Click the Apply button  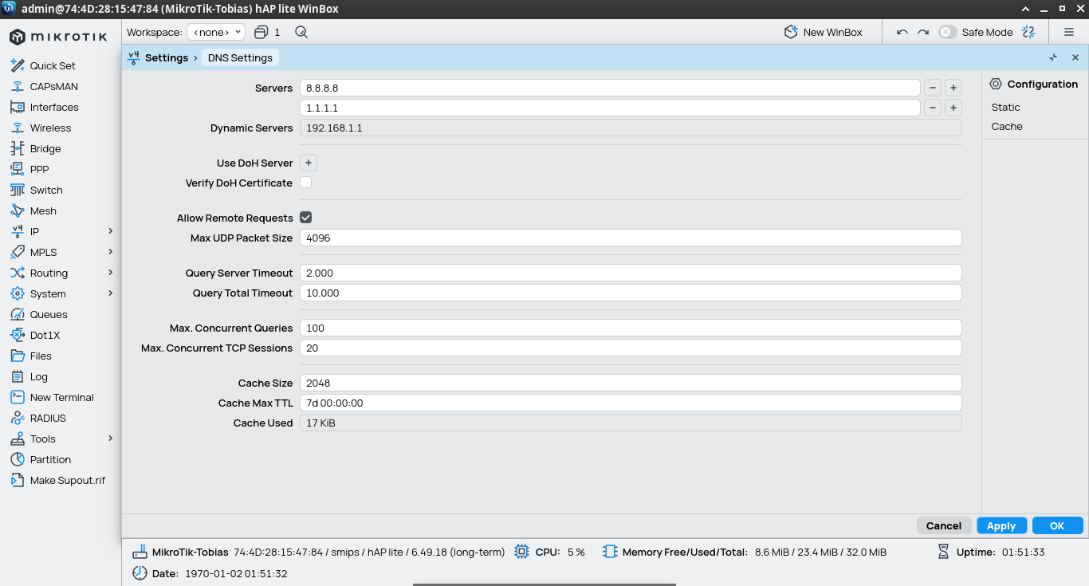pyautogui.click(x=1001, y=525)
